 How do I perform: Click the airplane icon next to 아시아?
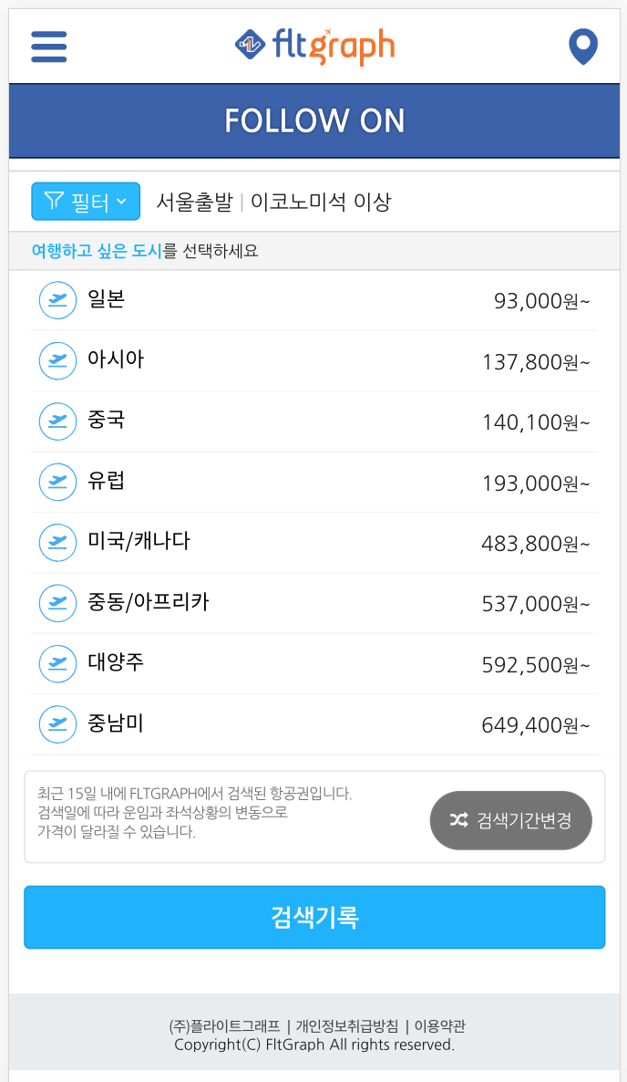click(x=57, y=360)
